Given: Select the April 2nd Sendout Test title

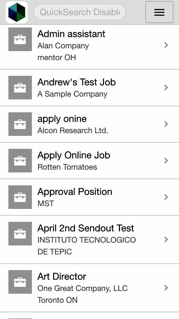Looking at the screenshot, I should [86, 228].
